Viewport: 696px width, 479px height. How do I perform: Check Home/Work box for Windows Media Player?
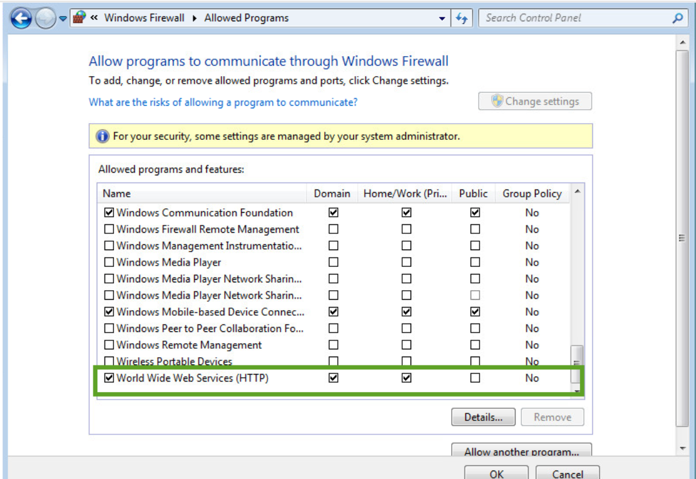(x=406, y=262)
